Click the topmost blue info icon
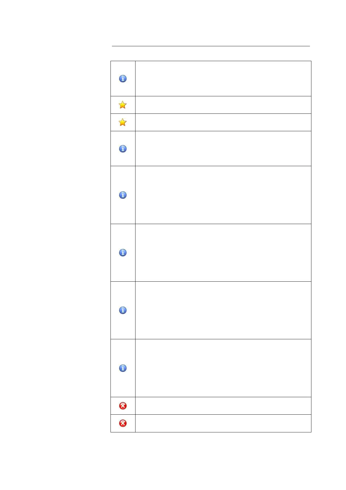The width and height of the screenshot is (346, 490). coord(123,79)
